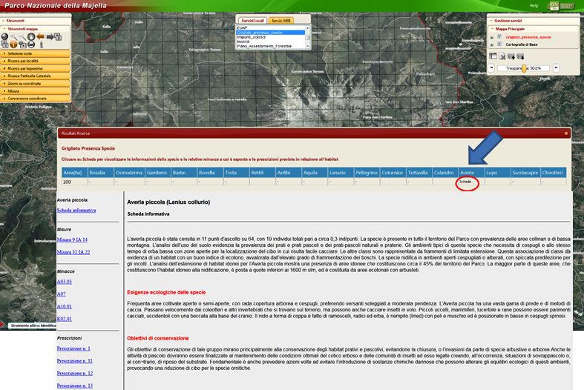Image resolution: width=584 pixels, height=390 pixels.
Task: Click the full extent globe icon
Action: click(x=4, y=36)
